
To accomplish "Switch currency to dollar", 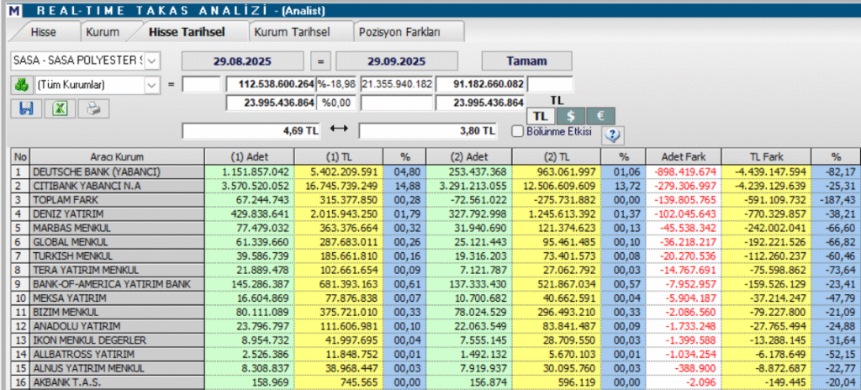I will 571,115.
